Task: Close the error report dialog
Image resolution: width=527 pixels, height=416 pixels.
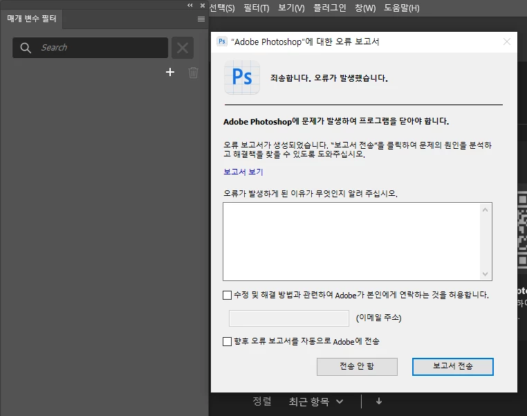Action: [507, 42]
